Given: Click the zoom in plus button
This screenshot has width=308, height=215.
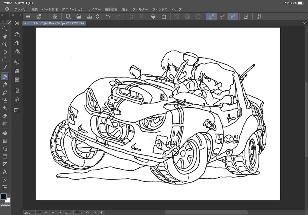Looking at the screenshot, I should click(53, 212).
